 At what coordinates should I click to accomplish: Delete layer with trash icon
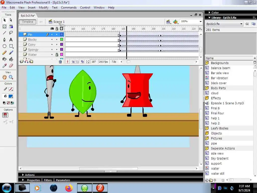(x=60, y=62)
